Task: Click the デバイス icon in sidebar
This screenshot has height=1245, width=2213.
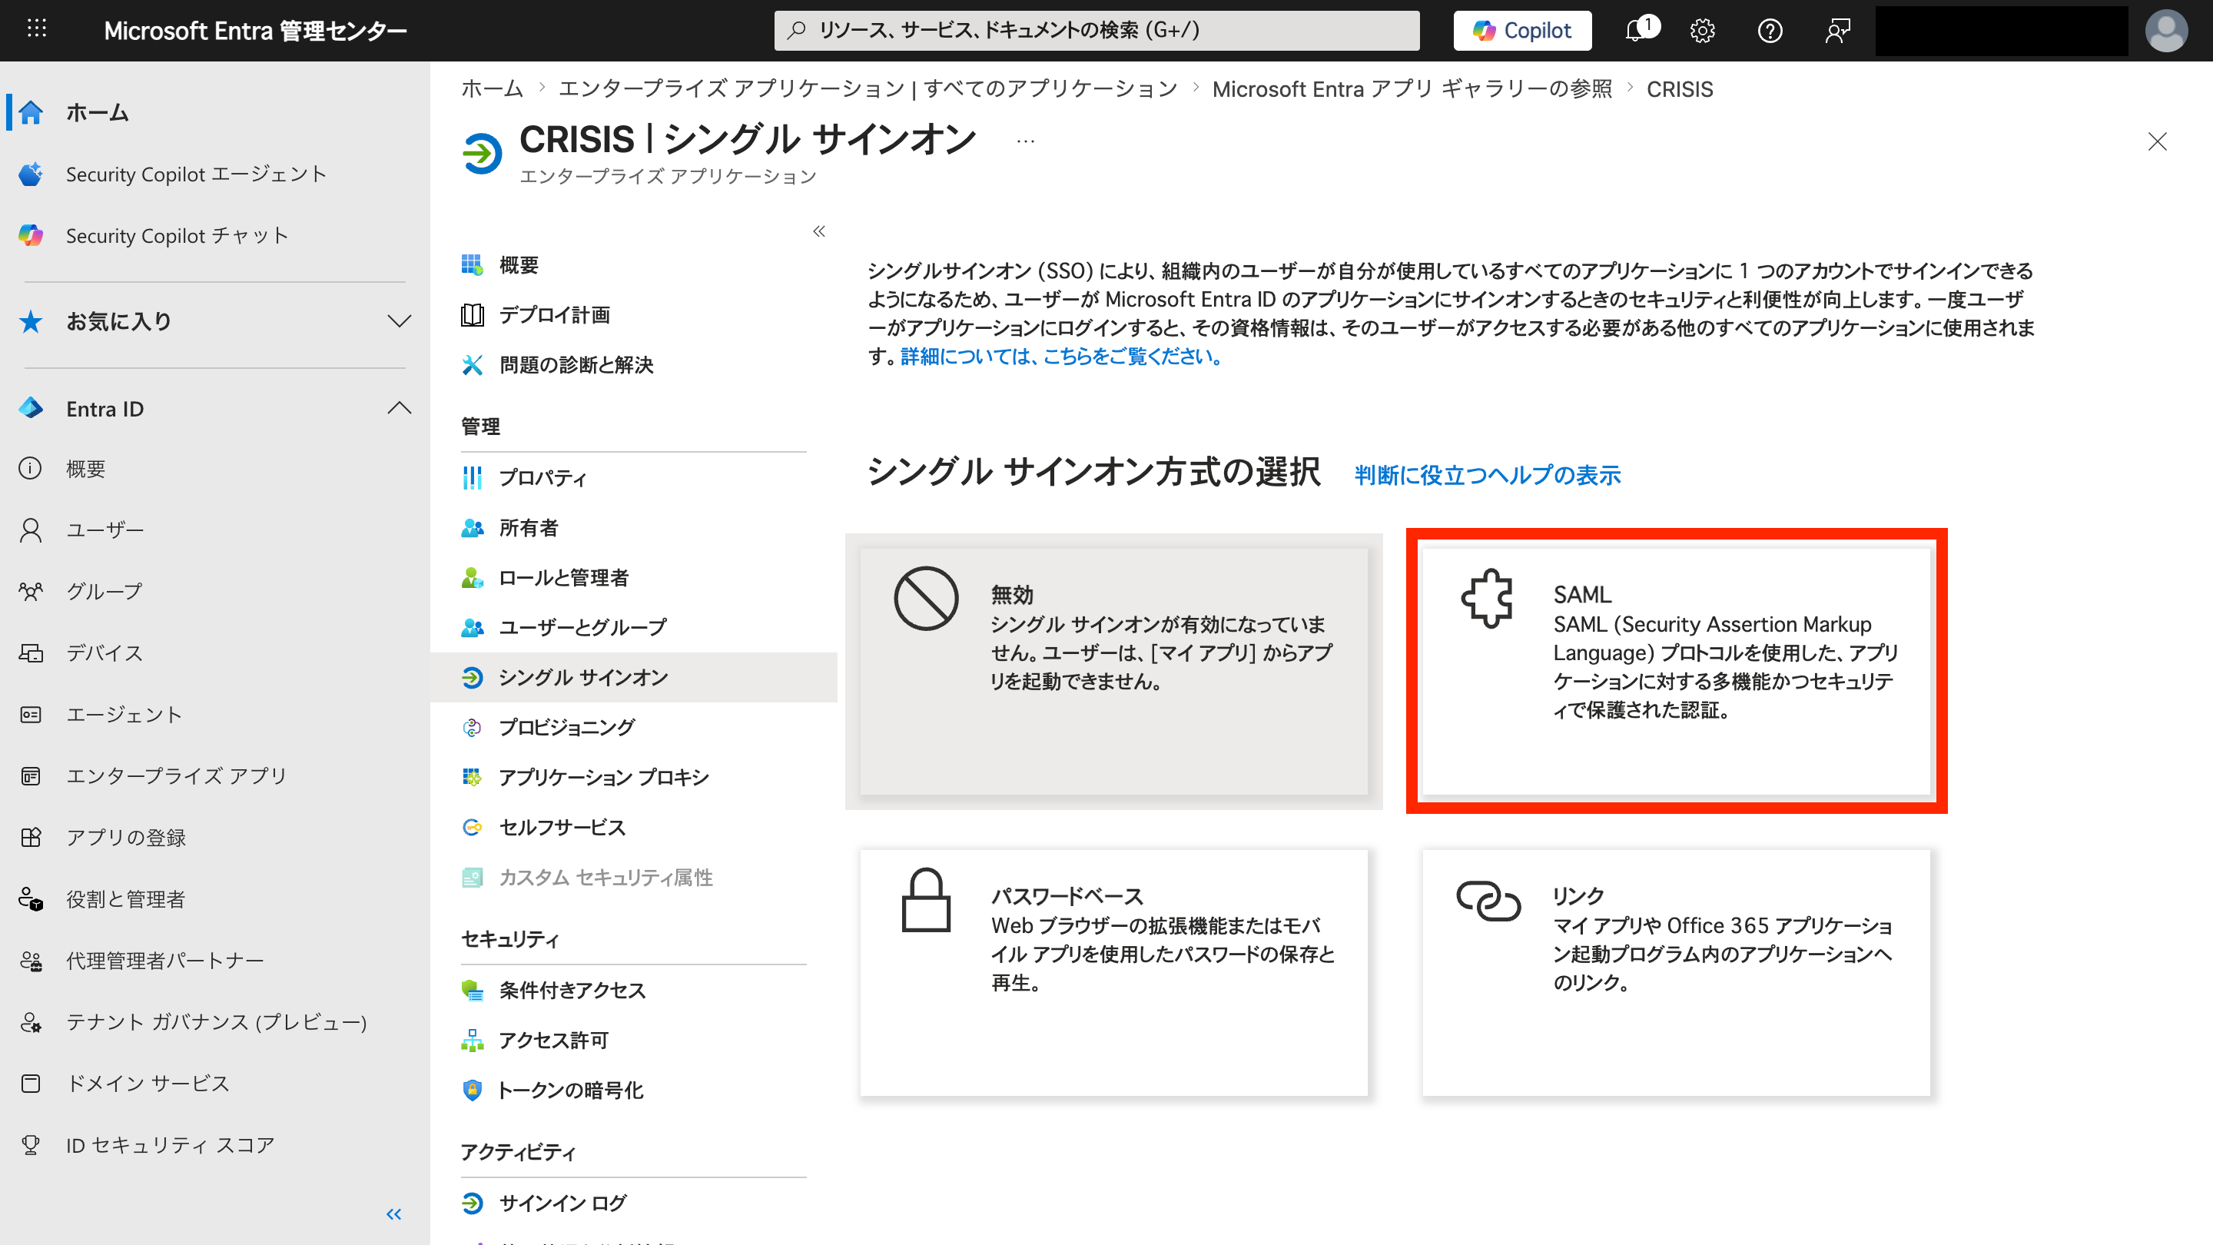Action: coord(31,653)
